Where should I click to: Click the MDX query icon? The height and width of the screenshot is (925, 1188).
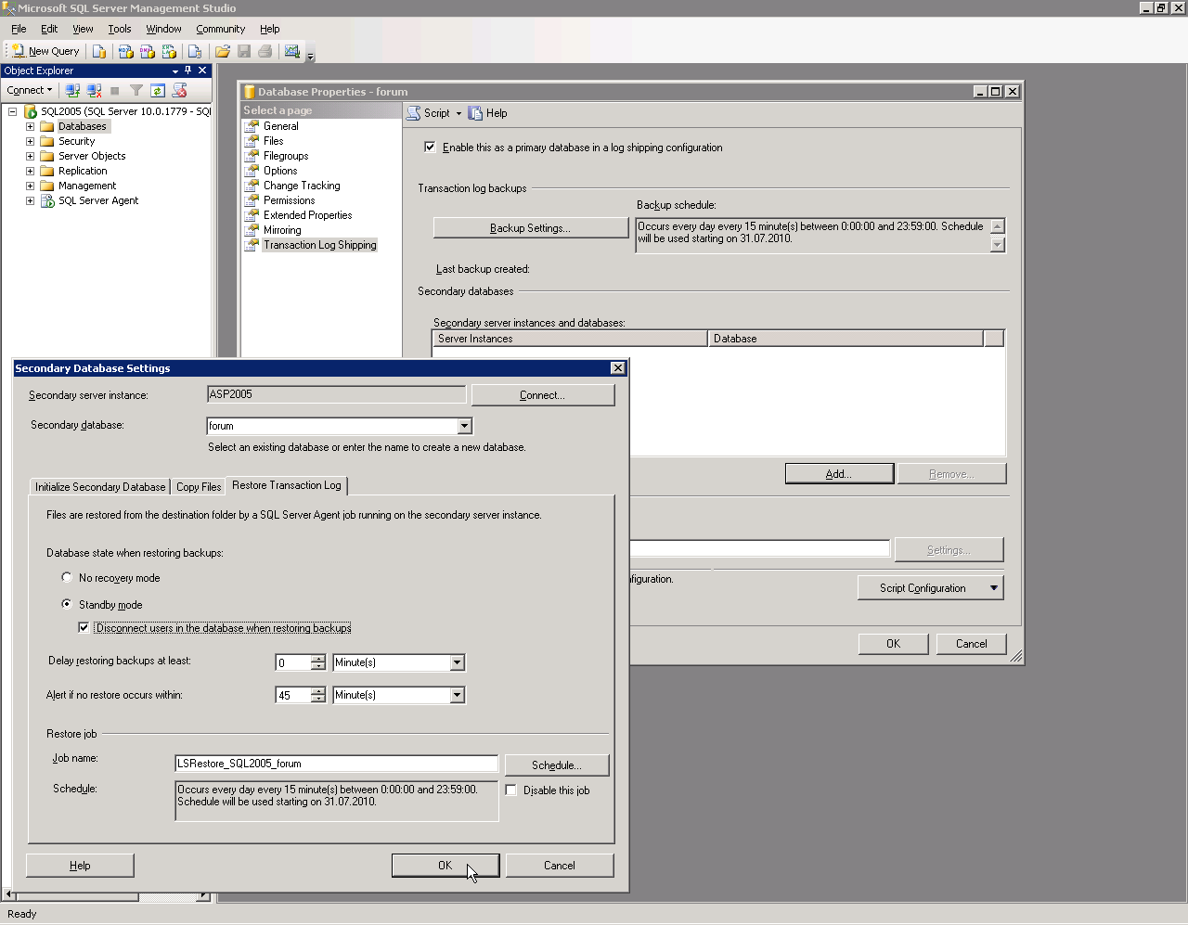tap(125, 51)
